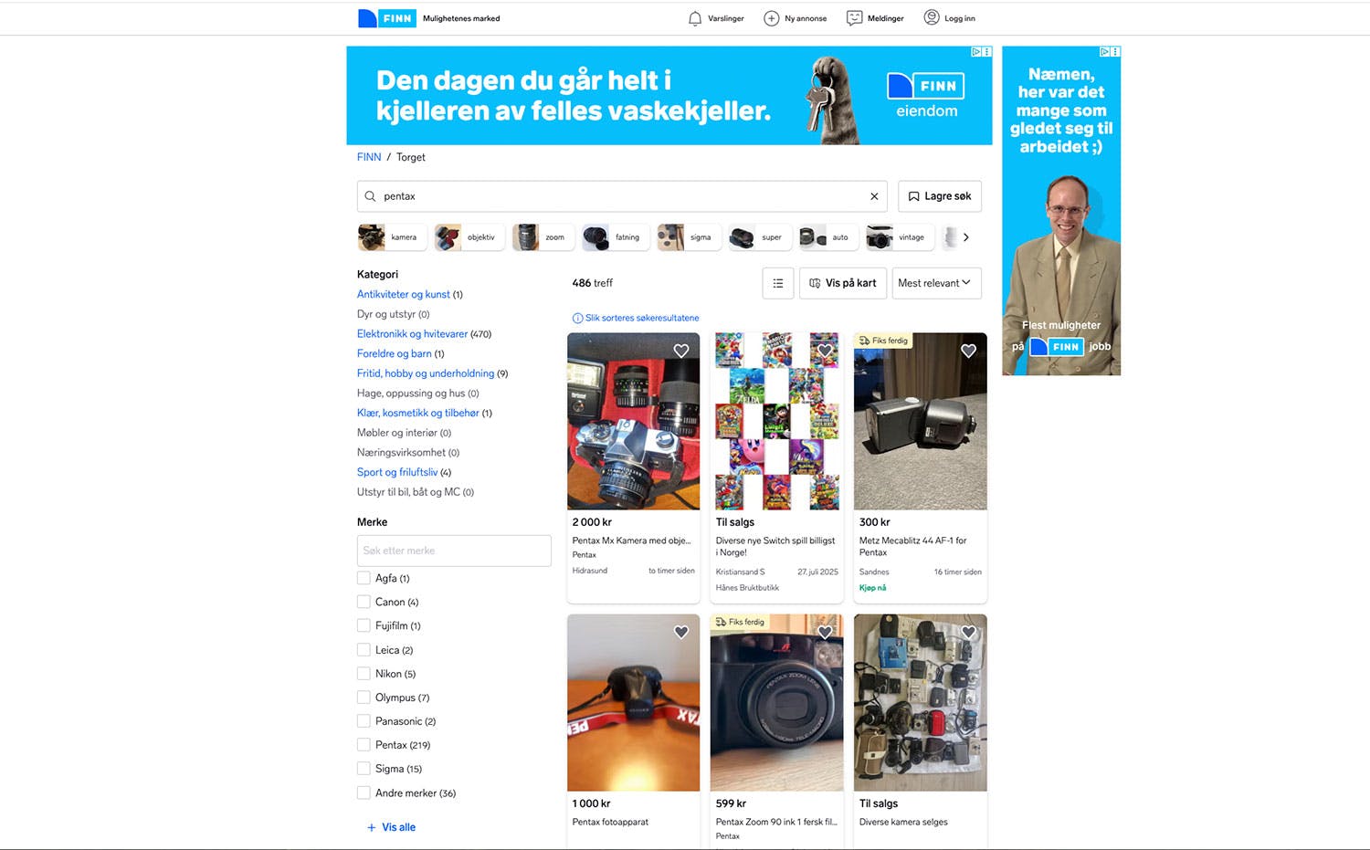Check the Canon brand filter
Image resolution: width=1370 pixels, height=850 pixels.
coord(364,602)
